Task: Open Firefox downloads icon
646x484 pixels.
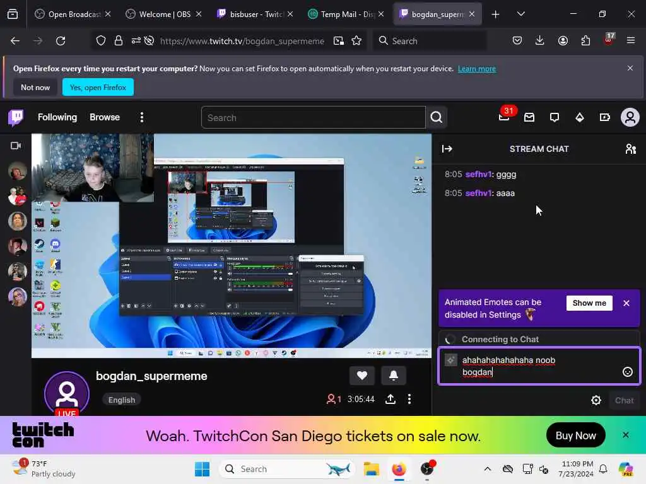Action: [540, 41]
